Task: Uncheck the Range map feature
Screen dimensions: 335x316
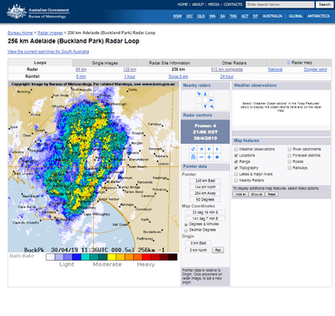Action: (236, 161)
